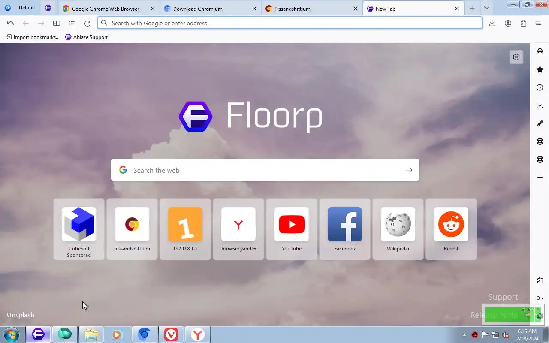The height and width of the screenshot is (343, 549).
Task: Close the Google Chrome Web Browser tab
Action: coord(152,9)
